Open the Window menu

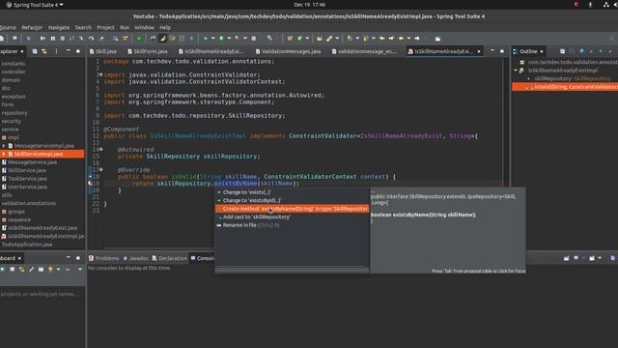144,27
